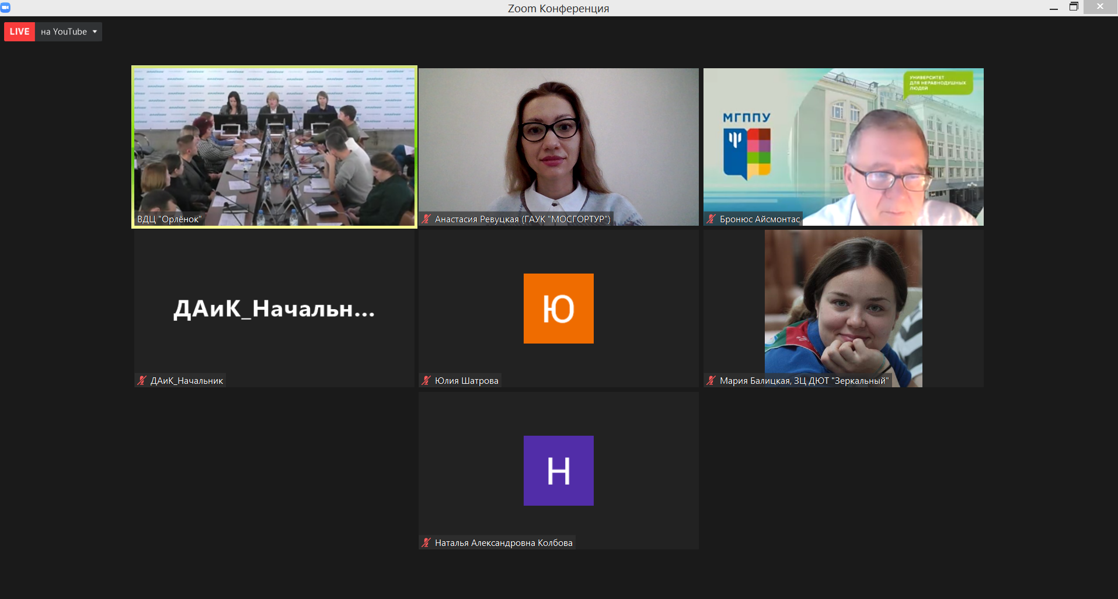This screenshot has width=1118, height=599.
Task: Restore down the Zoom Конференция window
Action: [1074, 7]
